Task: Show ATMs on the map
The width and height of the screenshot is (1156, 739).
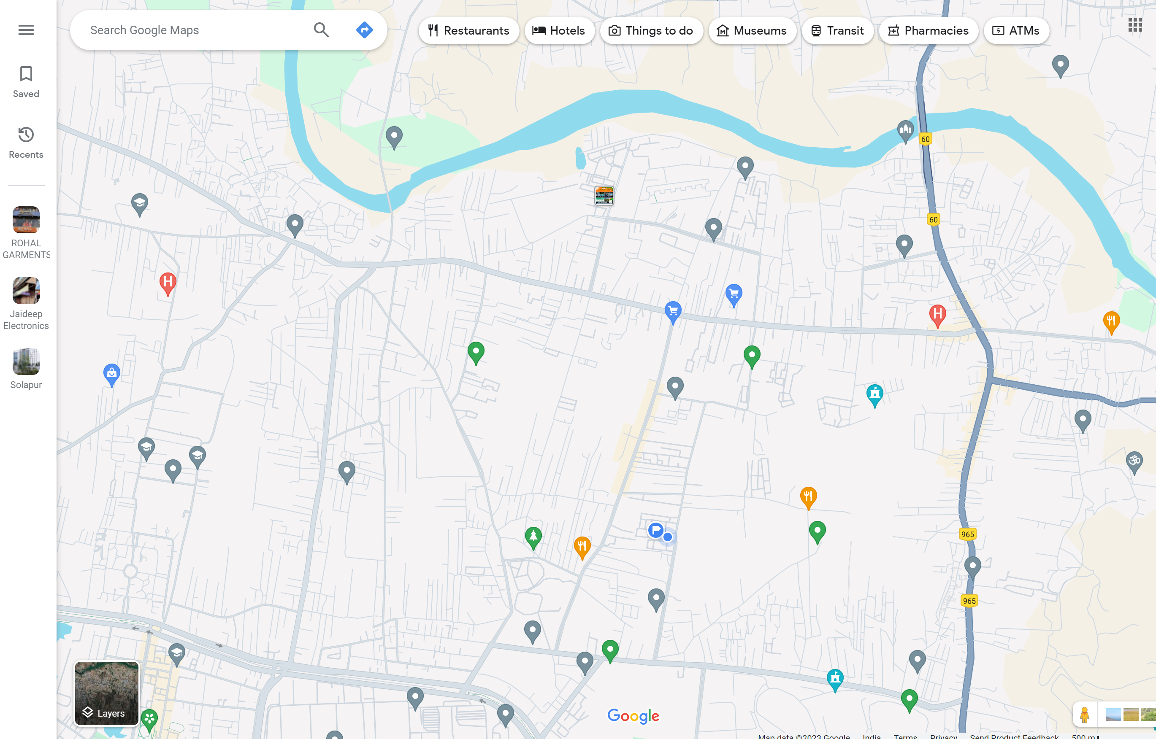Action: [1016, 31]
